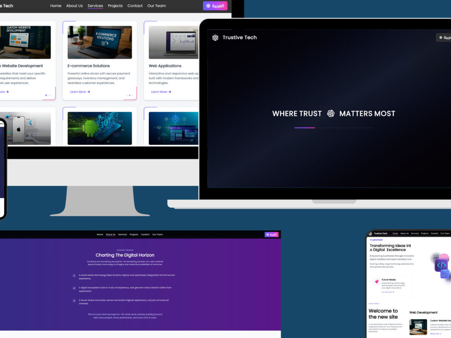Click the TrustiveTech label on the tablet
This screenshot has height=338, width=451.
(x=376, y=240)
